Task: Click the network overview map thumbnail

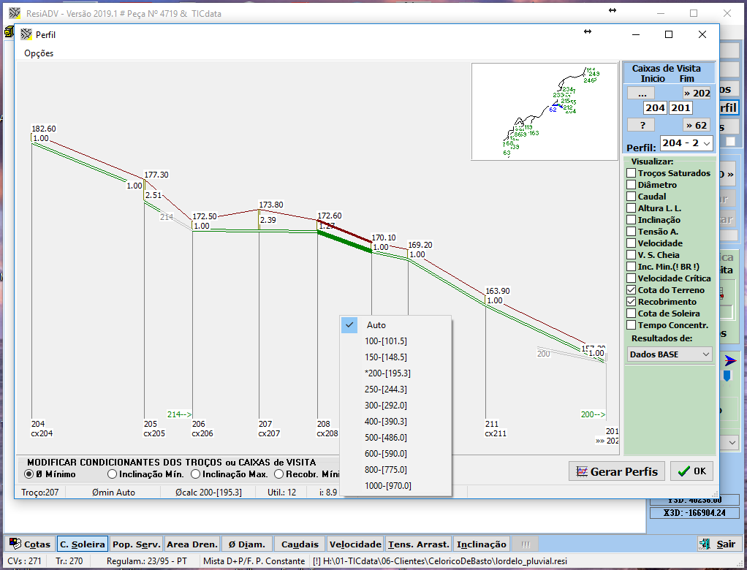Action: coord(545,111)
